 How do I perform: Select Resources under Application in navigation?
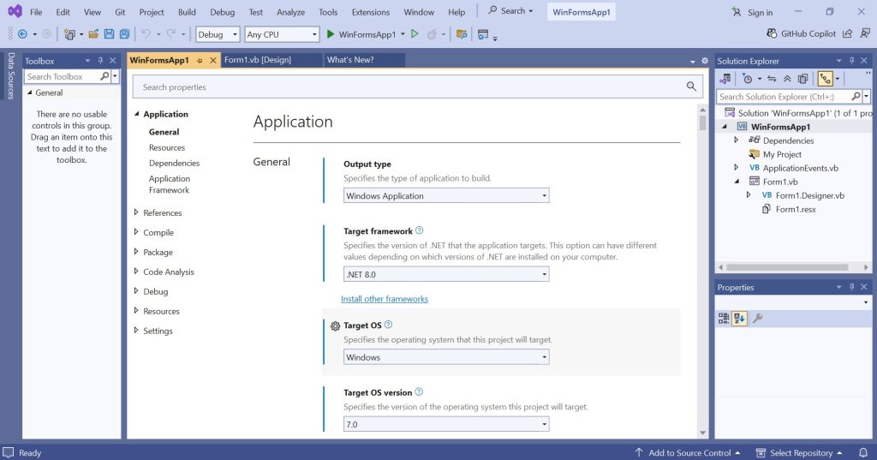coord(167,147)
